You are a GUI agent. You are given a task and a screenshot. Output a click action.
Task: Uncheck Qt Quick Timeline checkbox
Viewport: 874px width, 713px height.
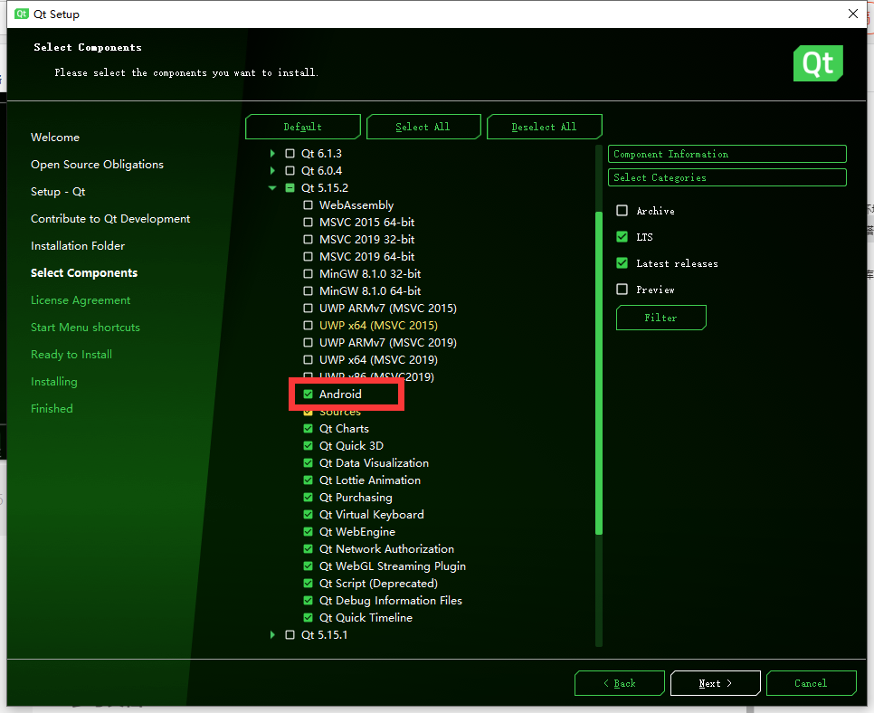[x=308, y=618]
